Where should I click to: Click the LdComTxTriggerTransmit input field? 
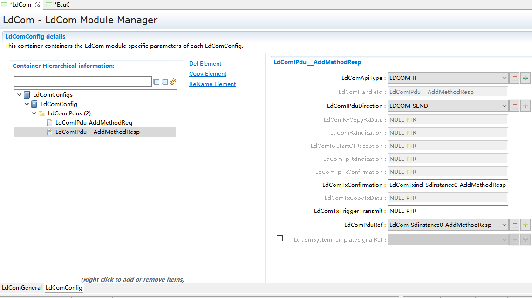(447, 211)
